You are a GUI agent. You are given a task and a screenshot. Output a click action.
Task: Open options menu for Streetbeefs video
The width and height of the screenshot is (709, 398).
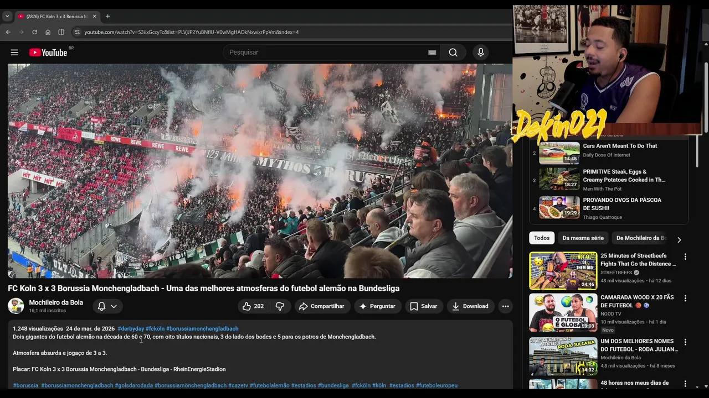pos(685,257)
